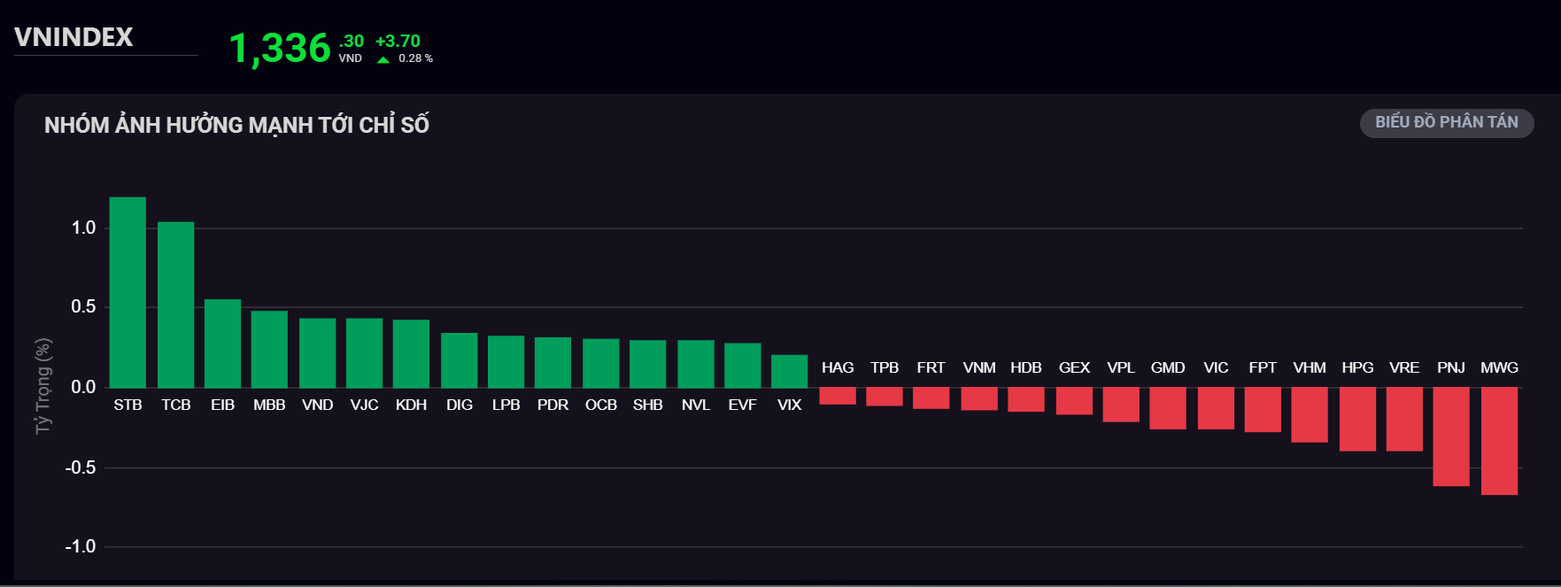1561x587 pixels.
Task: Click the red VNM bar
Action: pyautogui.click(x=979, y=398)
